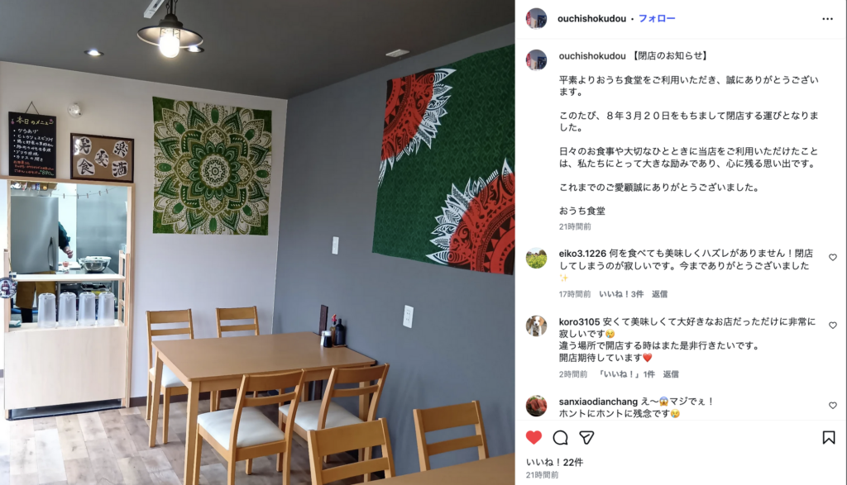Share post via paper plane icon
Screen dimensions: 847x485
tap(586, 438)
